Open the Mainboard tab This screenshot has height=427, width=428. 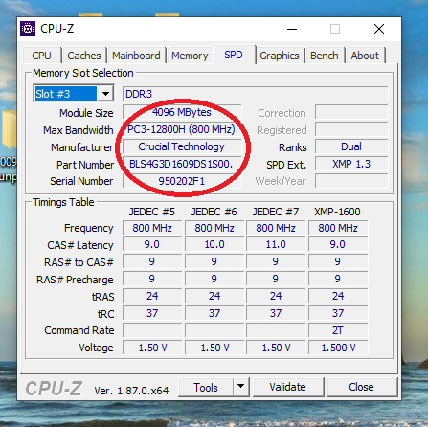(x=136, y=56)
